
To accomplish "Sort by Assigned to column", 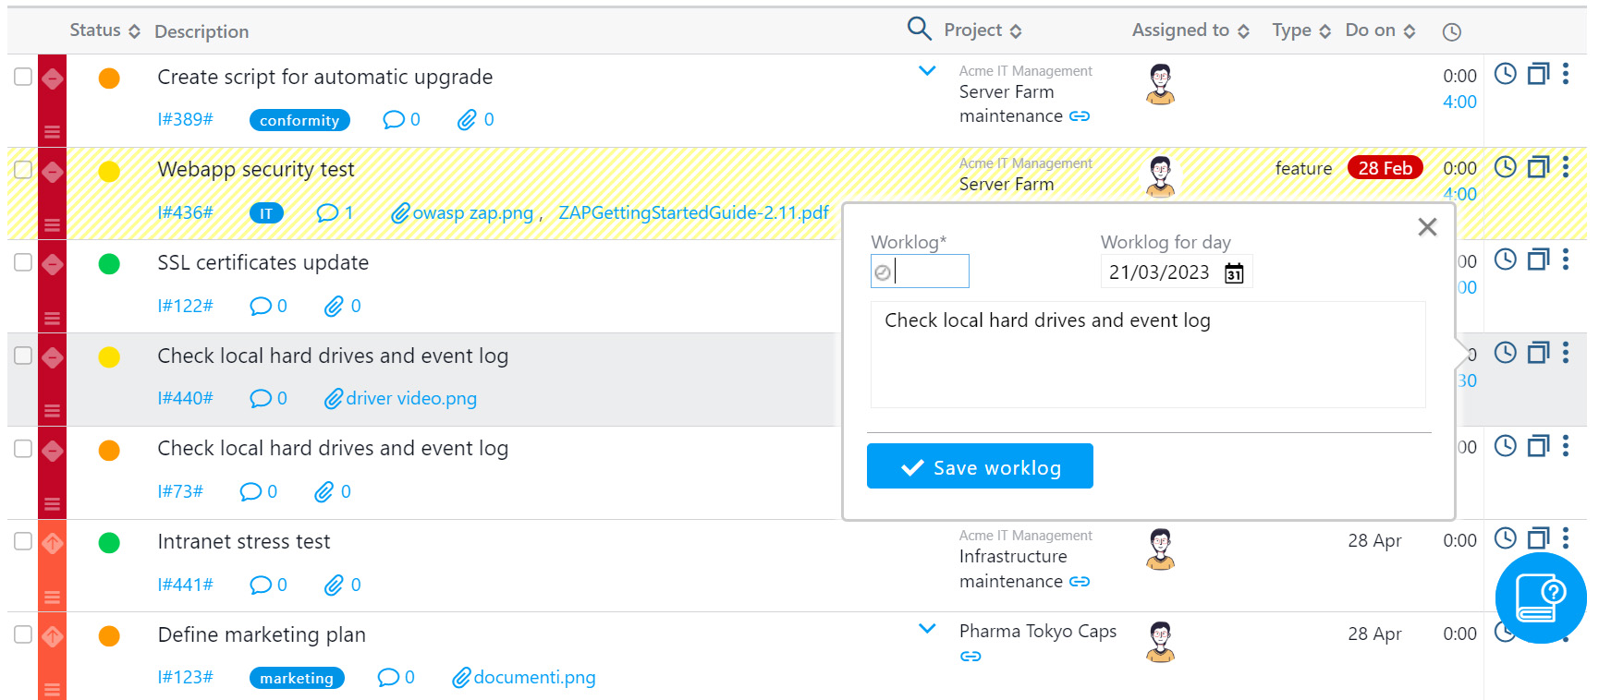I will (1190, 30).
